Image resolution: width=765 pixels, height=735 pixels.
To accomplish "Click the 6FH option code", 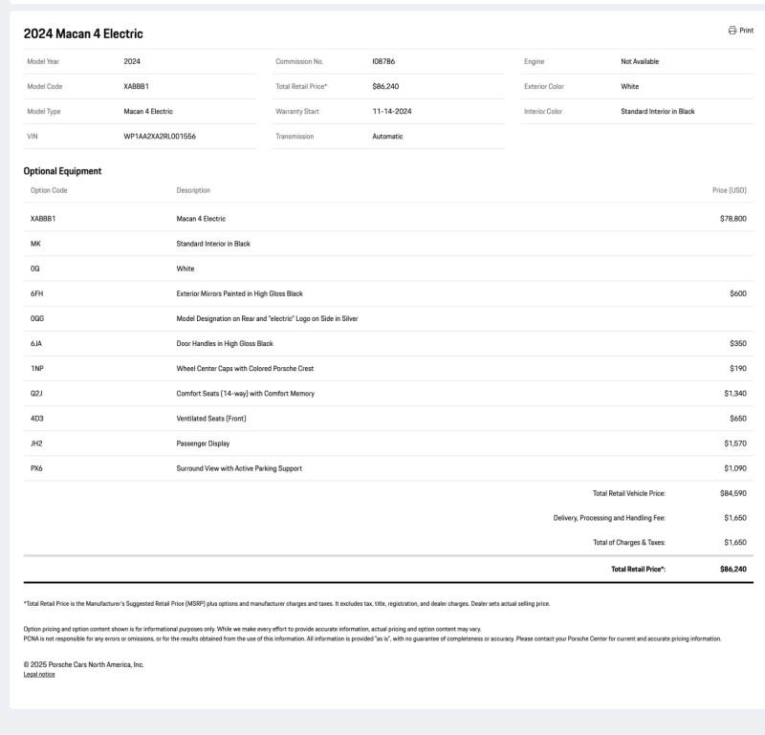I will click(37, 293).
